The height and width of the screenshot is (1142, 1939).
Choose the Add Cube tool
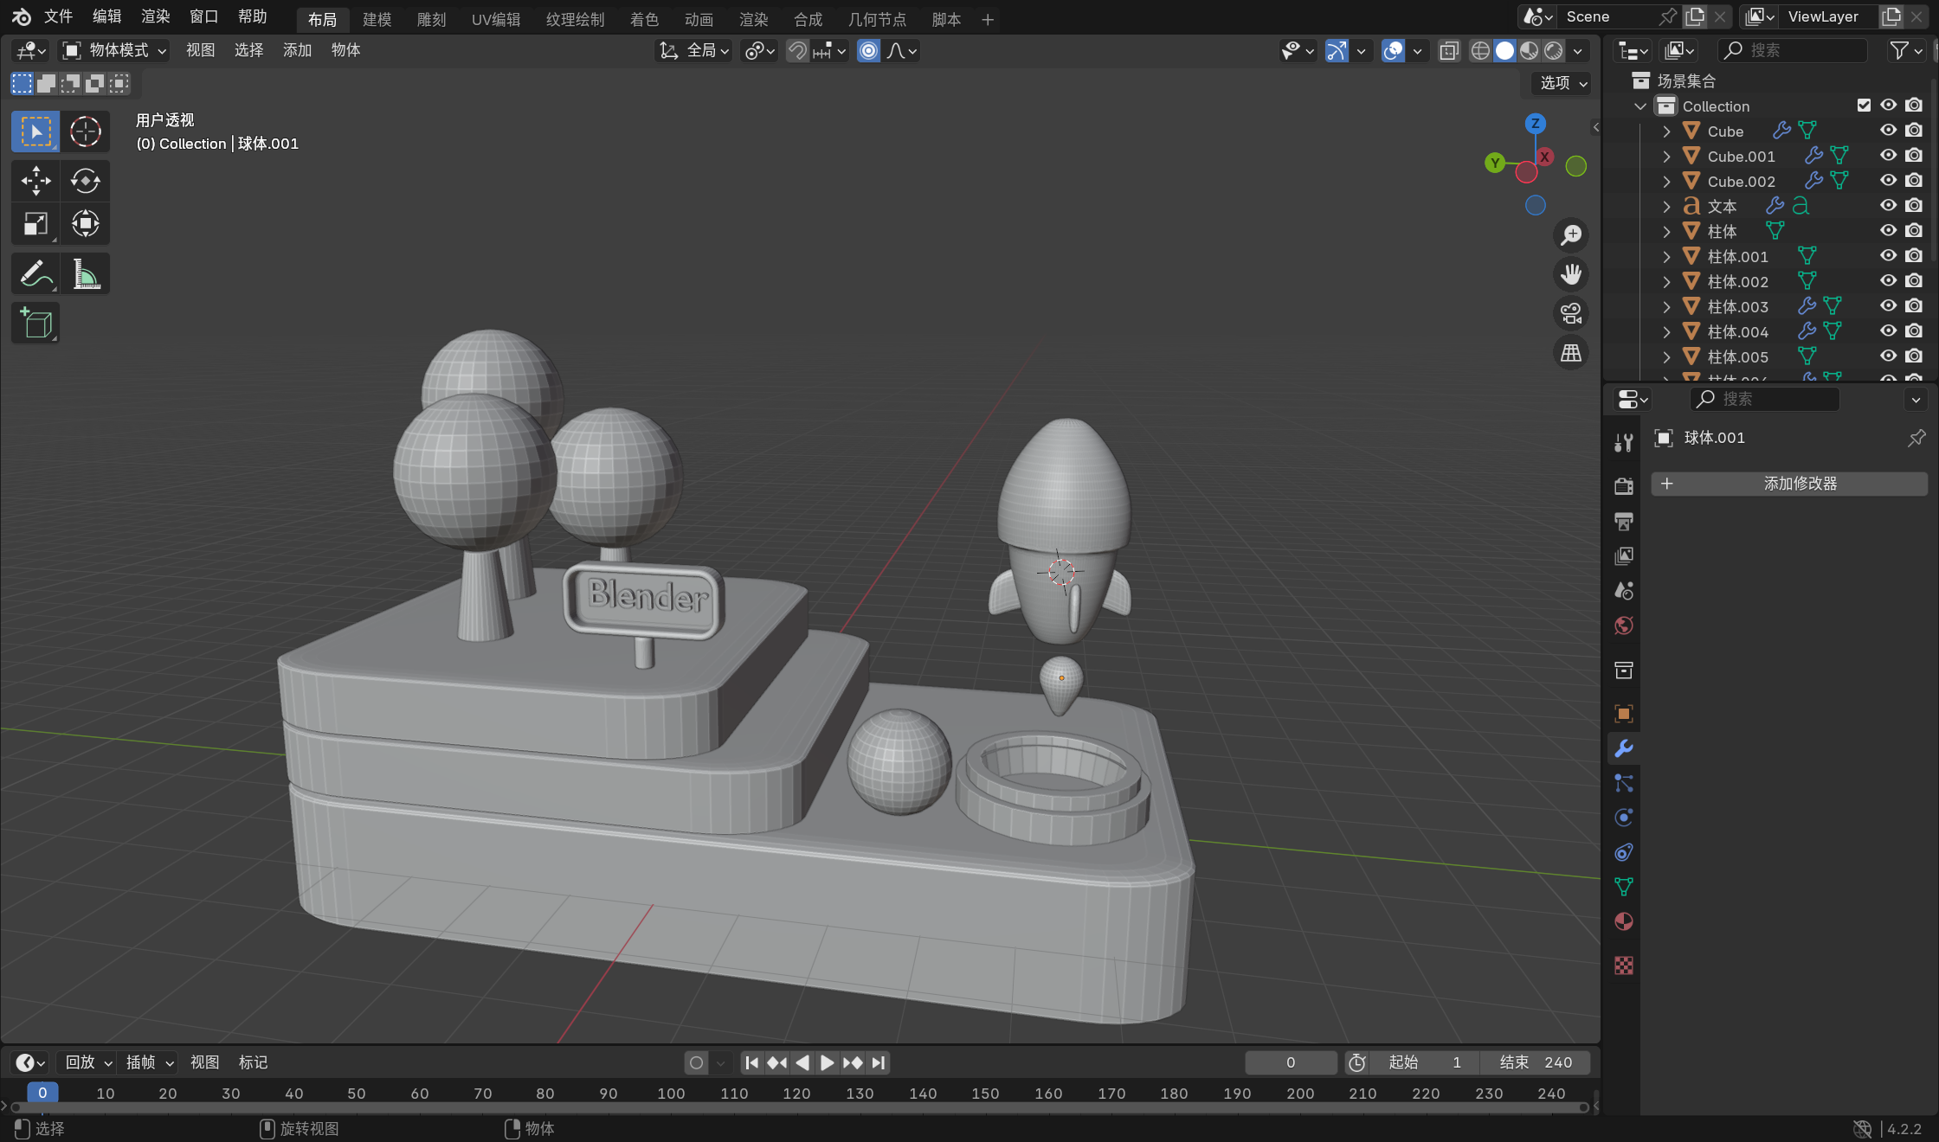coord(35,324)
